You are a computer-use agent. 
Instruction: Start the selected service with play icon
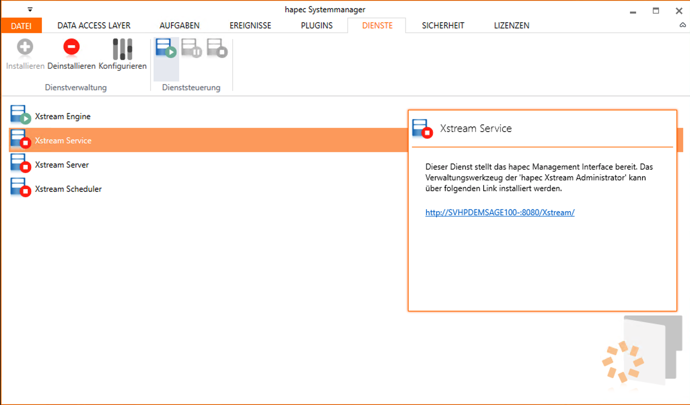coord(166,48)
